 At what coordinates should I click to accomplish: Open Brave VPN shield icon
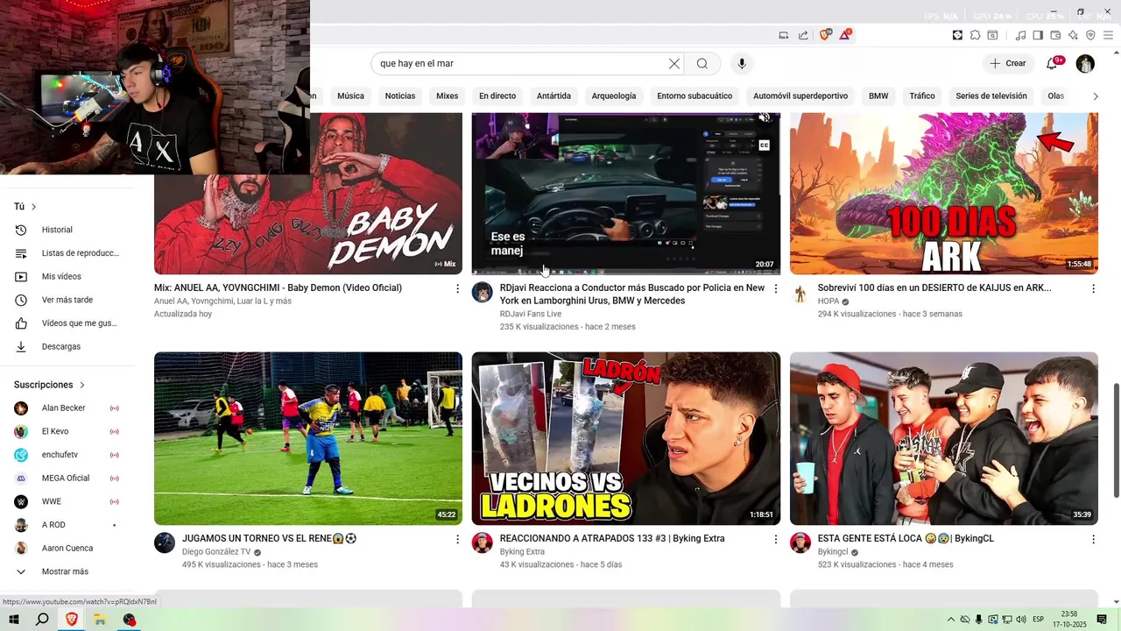coord(1090,35)
